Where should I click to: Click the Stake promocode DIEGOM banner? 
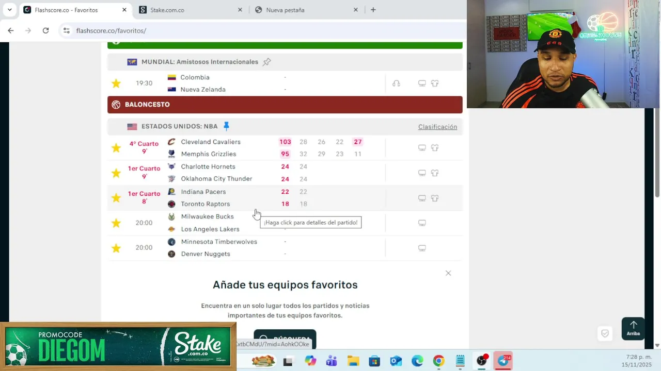point(118,346)
